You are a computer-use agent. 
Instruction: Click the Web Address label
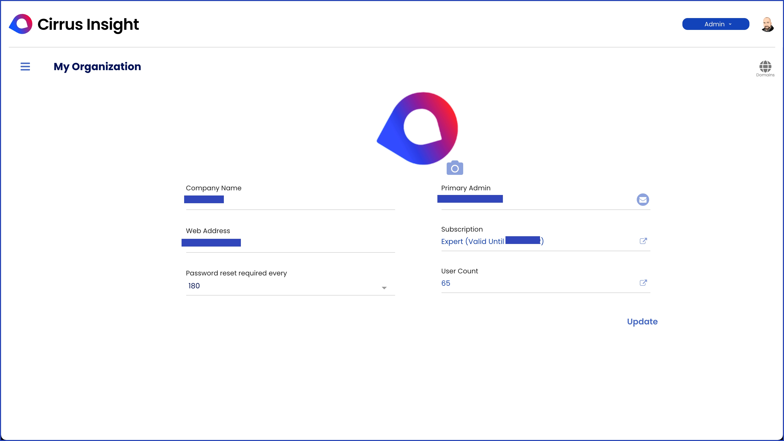tap(208, 231)
